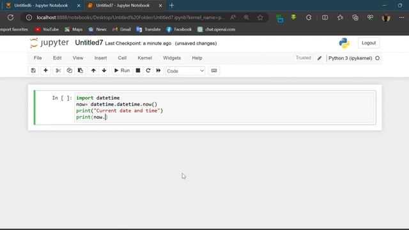Click the green download extension icon
409x230 pixels.
[x=293, y=17]
